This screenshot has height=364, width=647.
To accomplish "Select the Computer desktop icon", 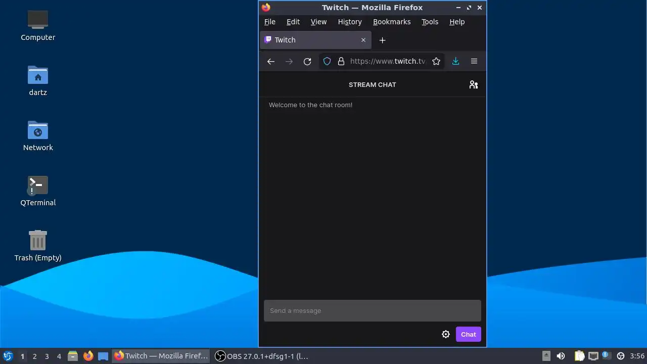I will pos(38,25).
